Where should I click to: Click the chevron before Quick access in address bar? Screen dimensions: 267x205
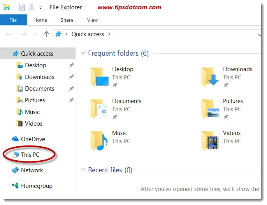click(67, 34)
